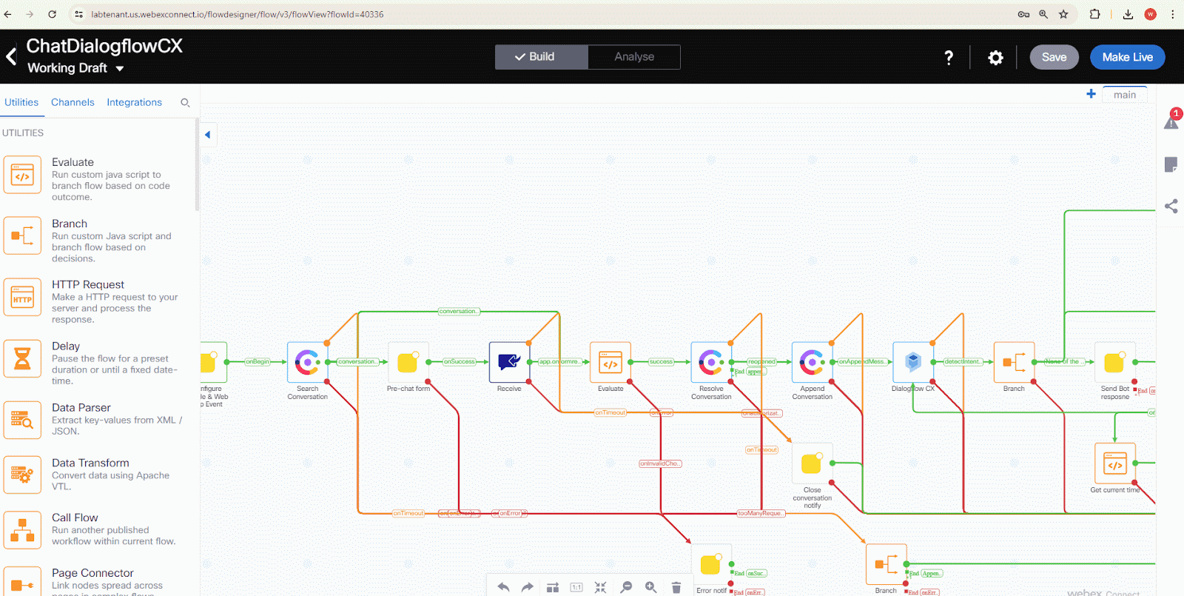Select the Append Conversation node
The width and height of the screenshot is (1184, 596).
(x=812, y=362)
